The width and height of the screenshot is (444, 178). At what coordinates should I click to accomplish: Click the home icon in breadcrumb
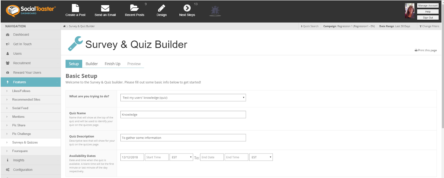pyautogui.click(x=64, y=26)
